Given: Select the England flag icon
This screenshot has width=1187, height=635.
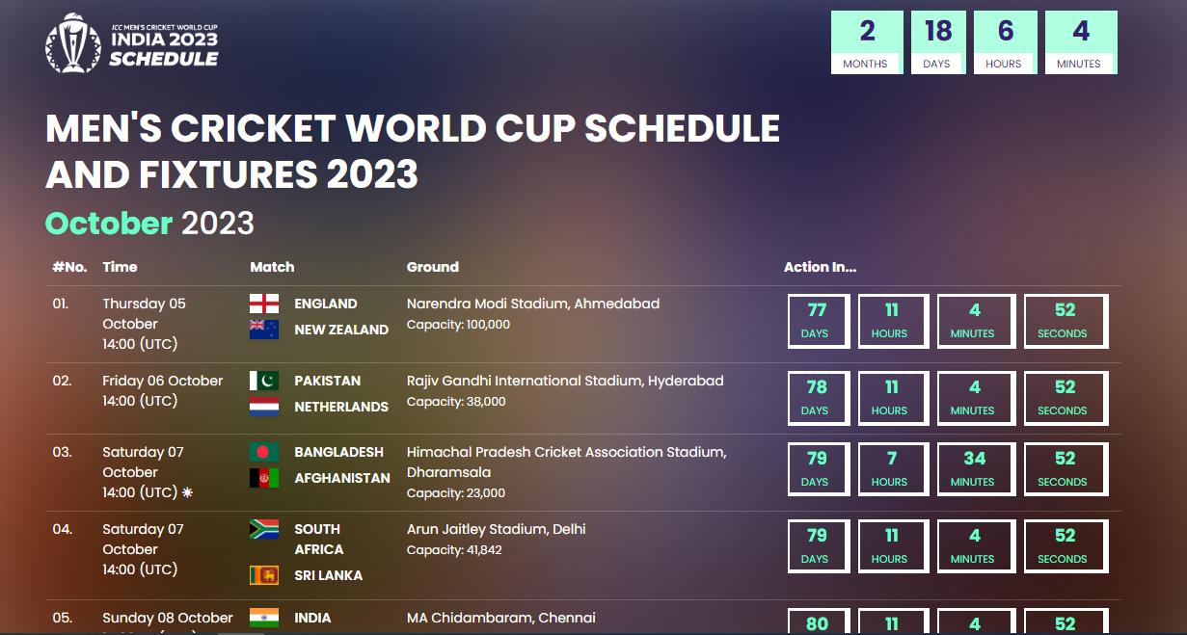Looking at the screenshot, I should tap(262, 302).
